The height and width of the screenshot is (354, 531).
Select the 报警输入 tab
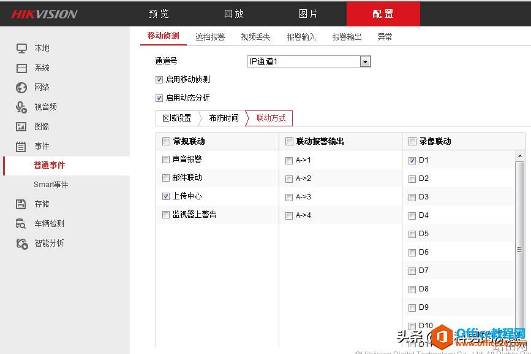[301, 37]
